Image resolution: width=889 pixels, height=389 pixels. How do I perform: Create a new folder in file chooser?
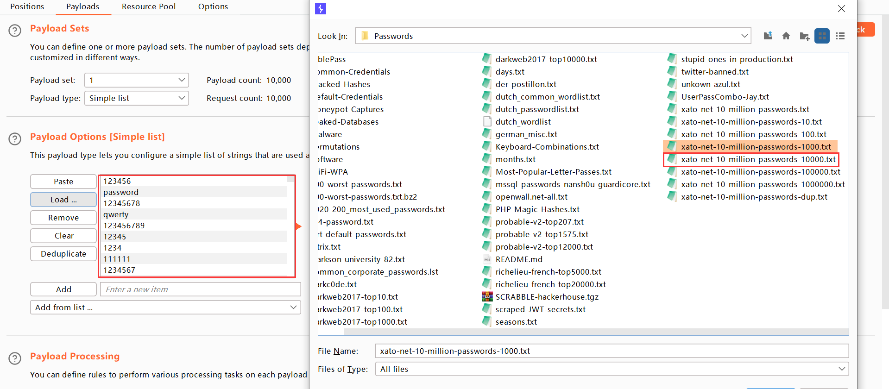(x=804, y=36)
